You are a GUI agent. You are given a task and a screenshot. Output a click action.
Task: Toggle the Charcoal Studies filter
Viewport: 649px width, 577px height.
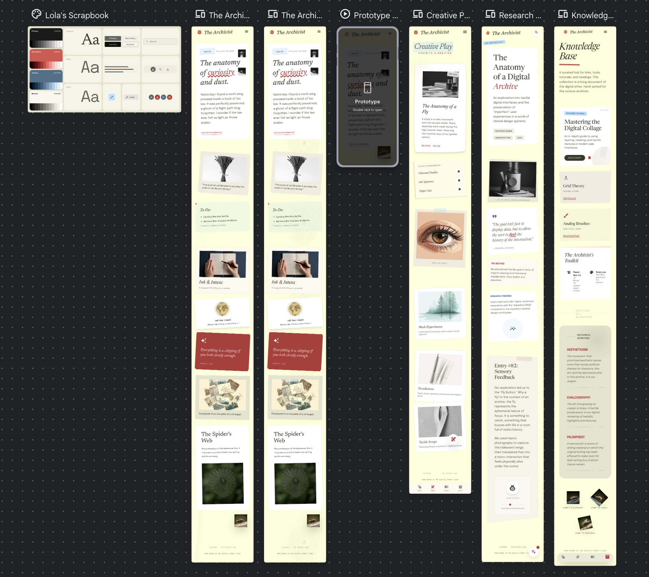pyautogui.click(x=459, y=171)
